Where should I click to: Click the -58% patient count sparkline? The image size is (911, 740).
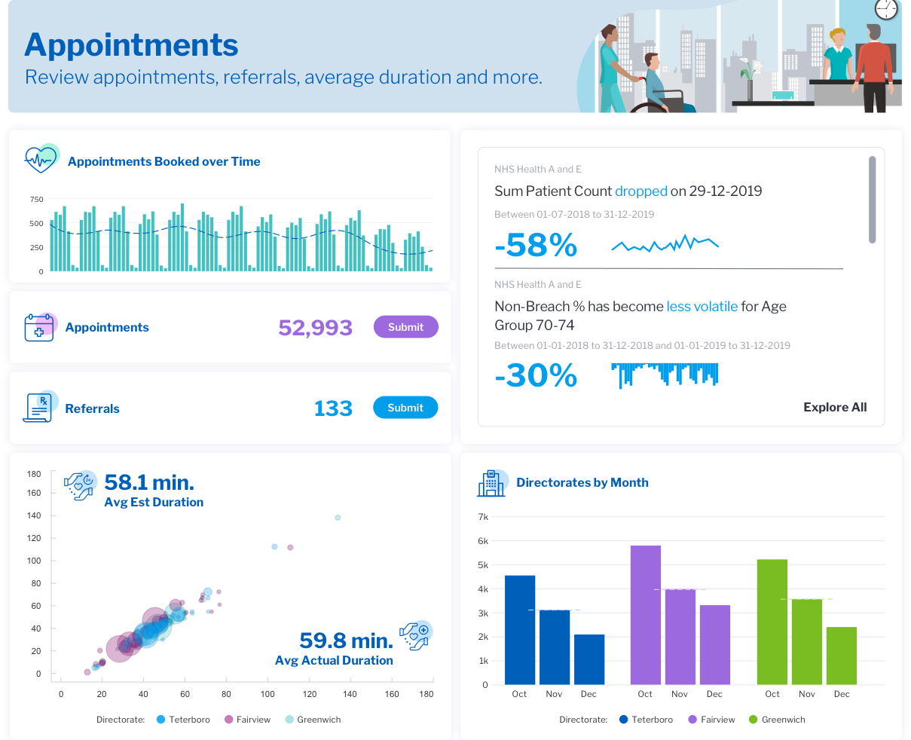(665, 243)
